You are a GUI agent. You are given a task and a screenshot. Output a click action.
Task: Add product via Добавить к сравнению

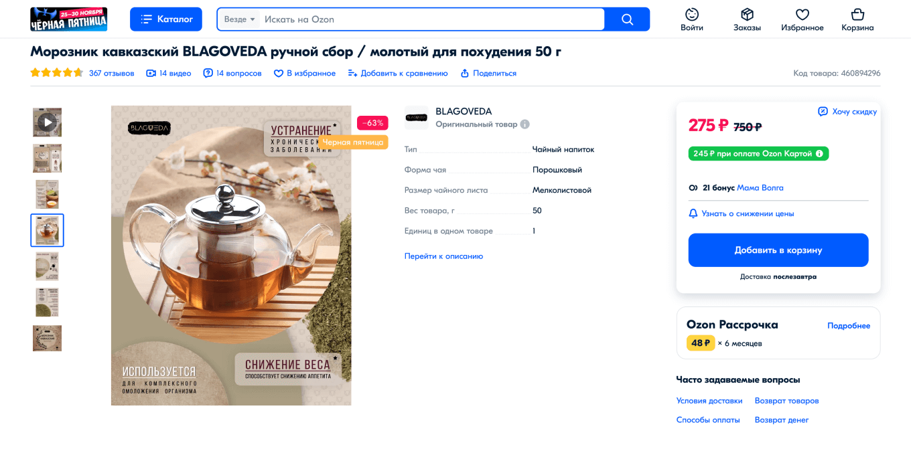[x=398, y=74]
